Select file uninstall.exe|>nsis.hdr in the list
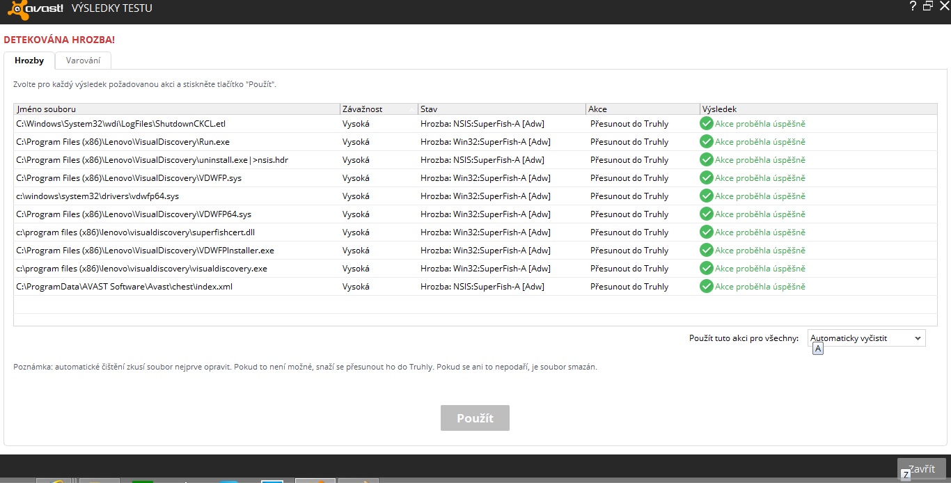The image size is (951, 483). [x=152, y=160]
